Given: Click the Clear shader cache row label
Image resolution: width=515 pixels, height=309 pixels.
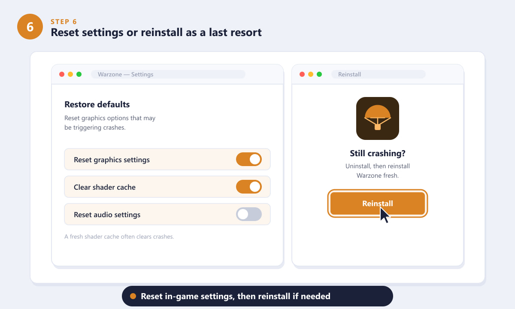Looking at the screenshot, I should pos(105,187).
